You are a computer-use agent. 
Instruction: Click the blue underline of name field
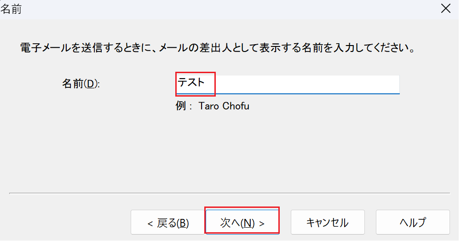pos(285,93)
